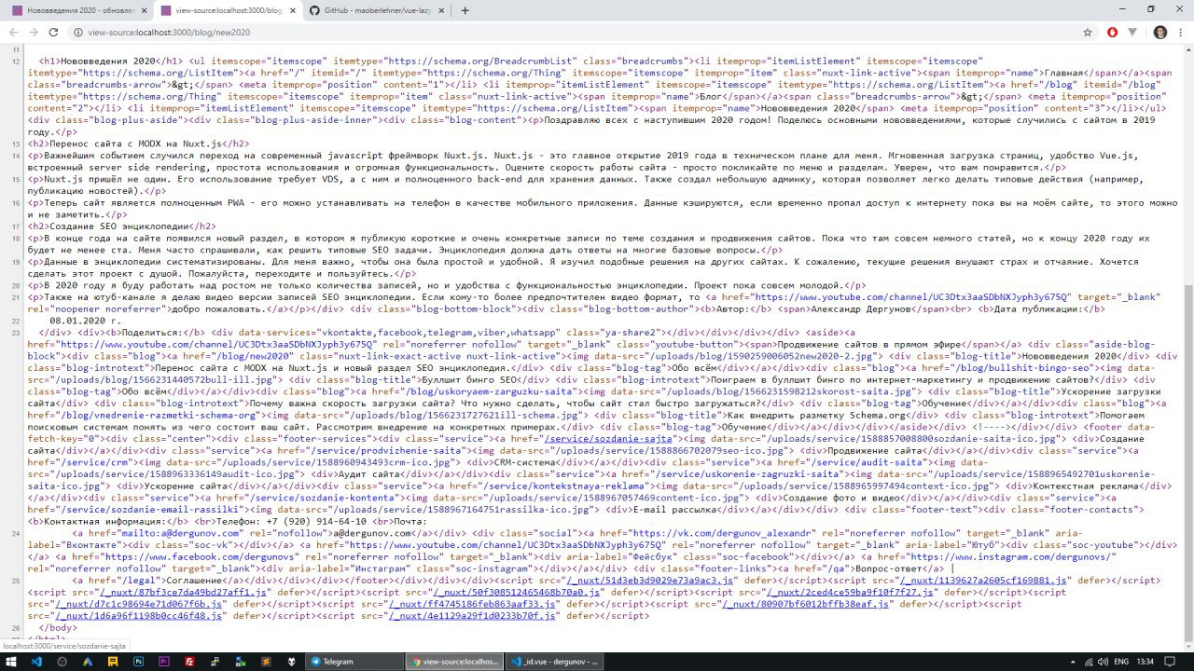Click the vertical scrollbar thumb
The image size is (1194, 671).
[1187, 462]
